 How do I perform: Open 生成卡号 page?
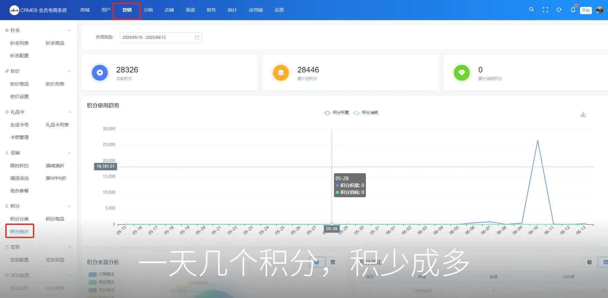[x=19, y=125]
